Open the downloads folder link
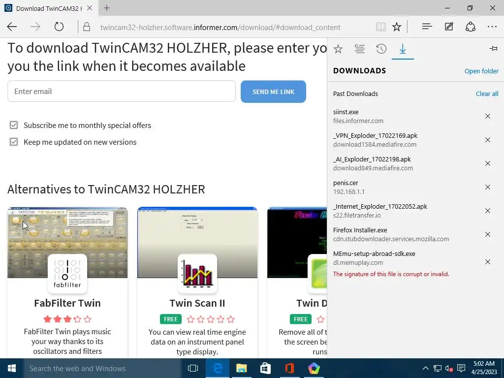This screenshot has width=504, height=378. [x=481, y=71]
